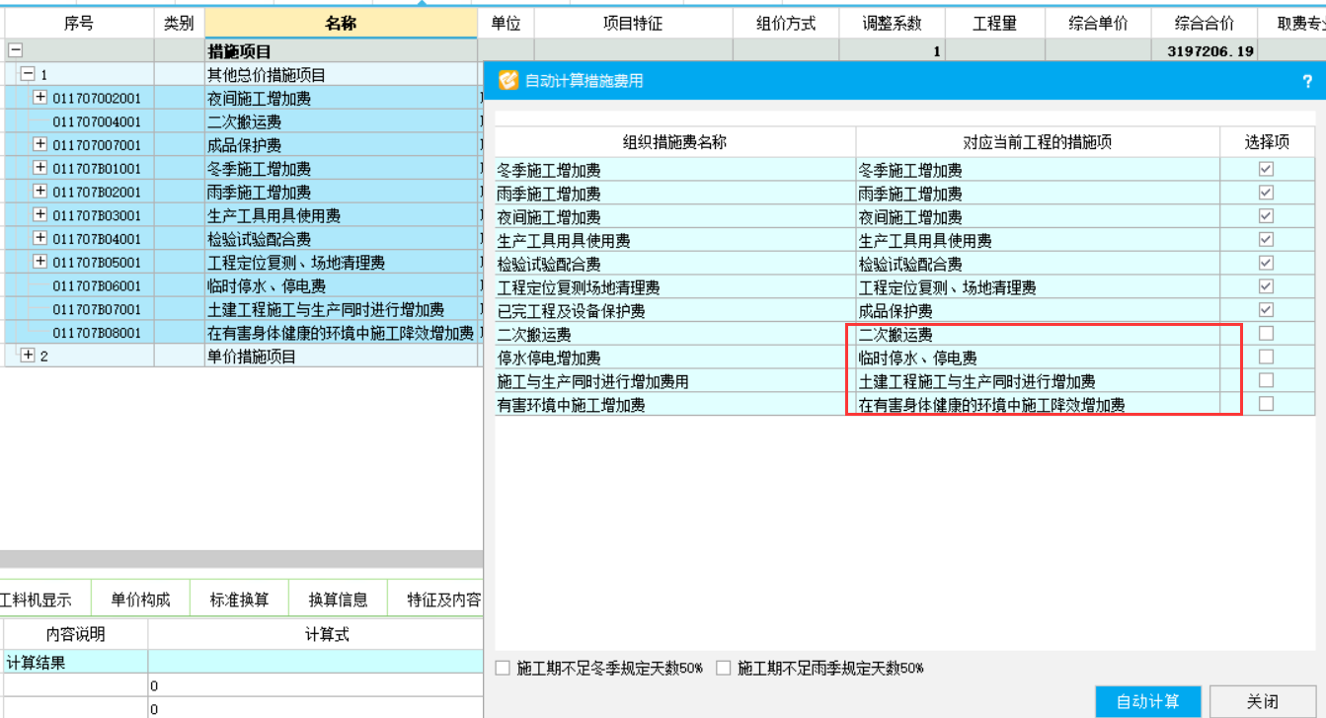Image resolution: width=1326 pixels, height=718 pixels.
Task: Switch to 标准换算 tab
Action: [239, 599]
